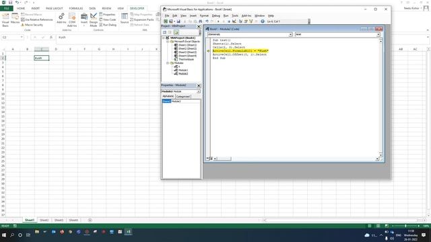The height and width of the screenshot is (242, 431).
Task: Click the Excel zoom slider handle
Action: tap(405, 226)
